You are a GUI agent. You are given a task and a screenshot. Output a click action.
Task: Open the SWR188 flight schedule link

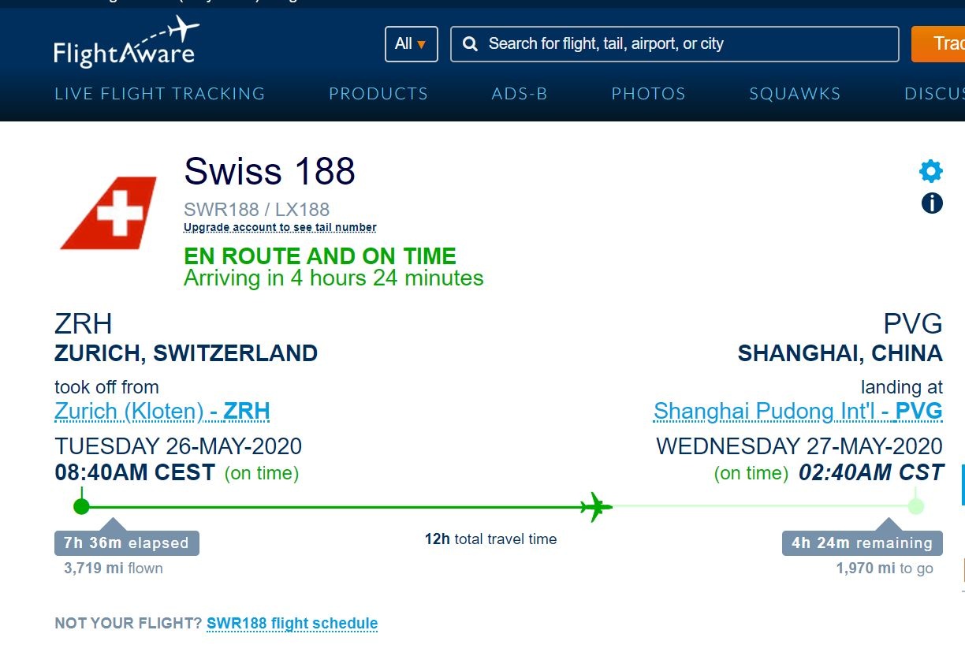coord(292,624)
